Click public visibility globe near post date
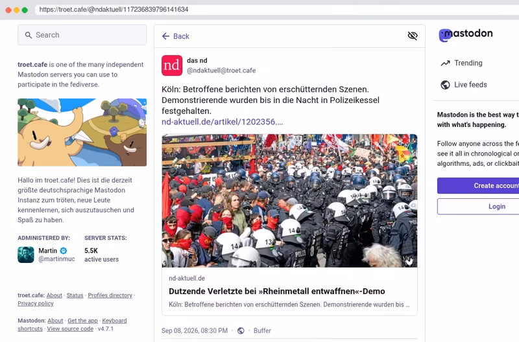Image resolution: width=519 pixels, height=342 pixels. (x=241, y=330)
